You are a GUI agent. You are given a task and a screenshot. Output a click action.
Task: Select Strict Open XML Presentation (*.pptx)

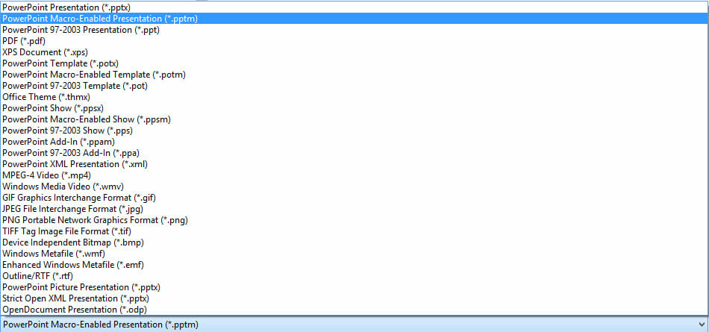(354, 298)
